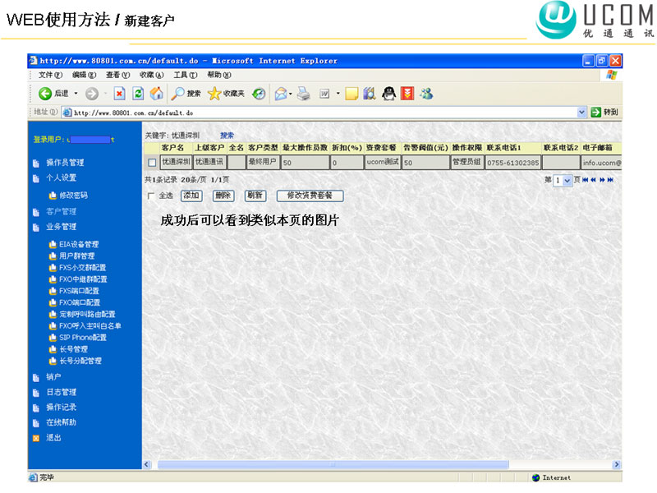
Task: Click the yellow note toolbar icon
Action: [x=351, y=94]
